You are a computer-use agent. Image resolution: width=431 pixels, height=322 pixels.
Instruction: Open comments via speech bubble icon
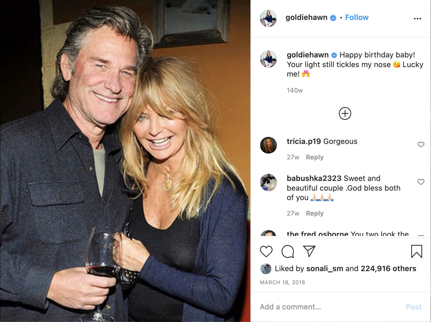tap(288, 251)
